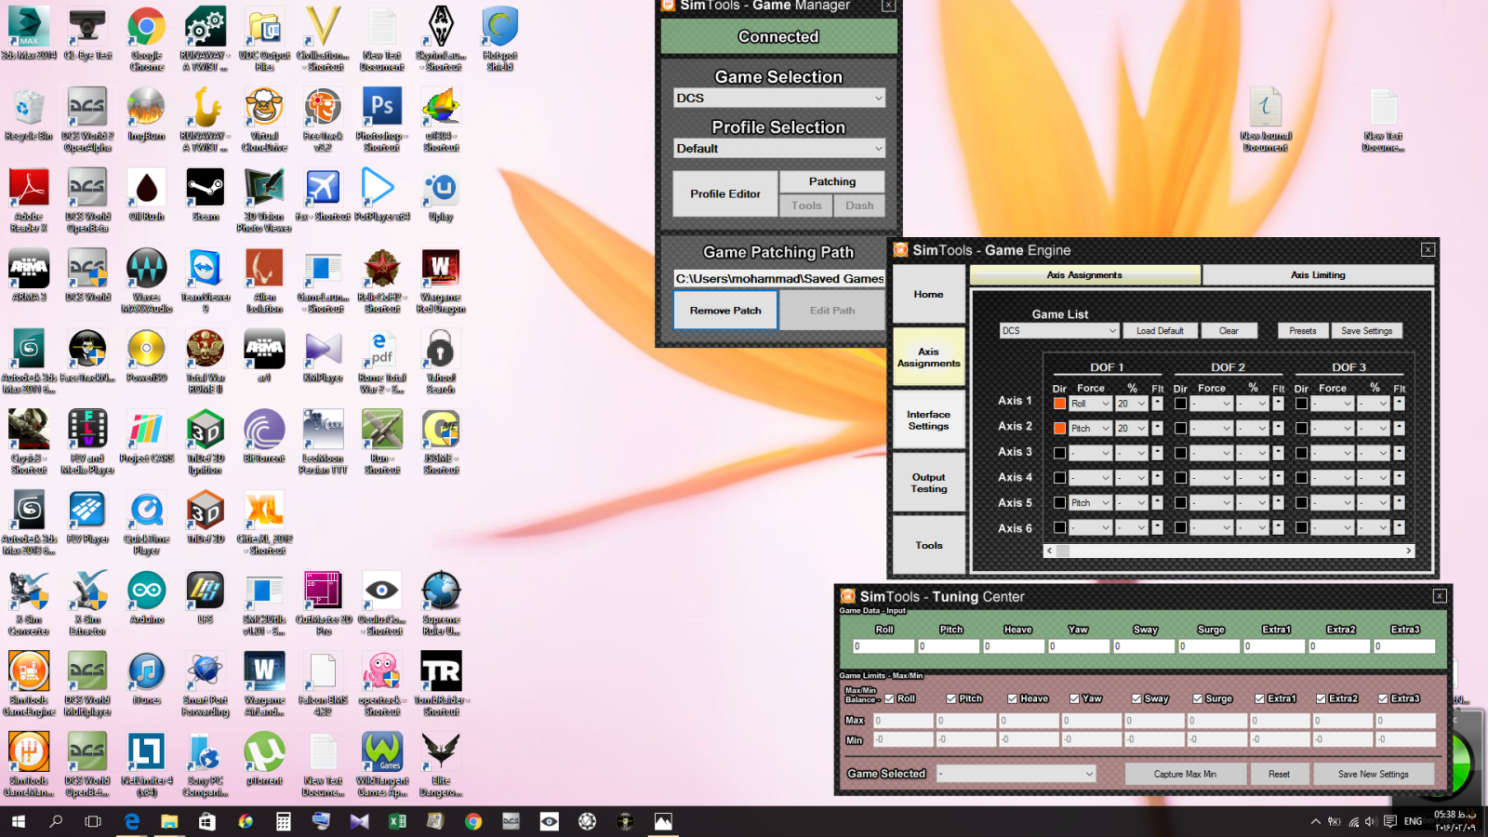This screenshot has height=837, width=1488.
Task: Click Load Default in Game Engine
Action: point(1160,331)
